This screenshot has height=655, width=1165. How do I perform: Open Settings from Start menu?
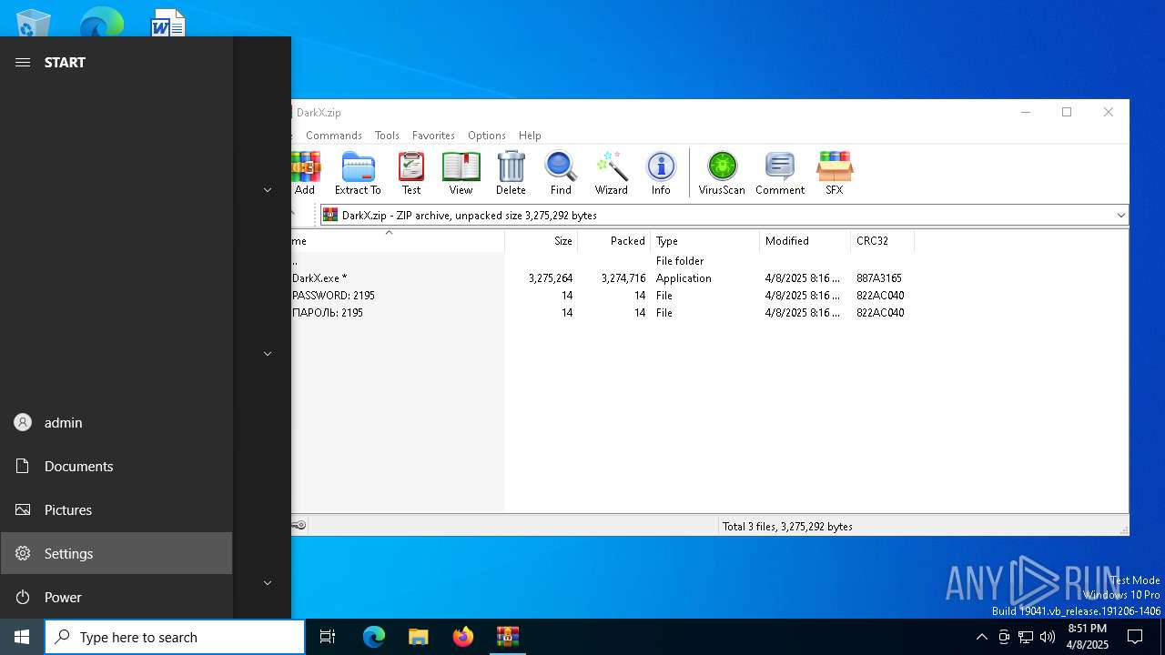click(116, 553)
